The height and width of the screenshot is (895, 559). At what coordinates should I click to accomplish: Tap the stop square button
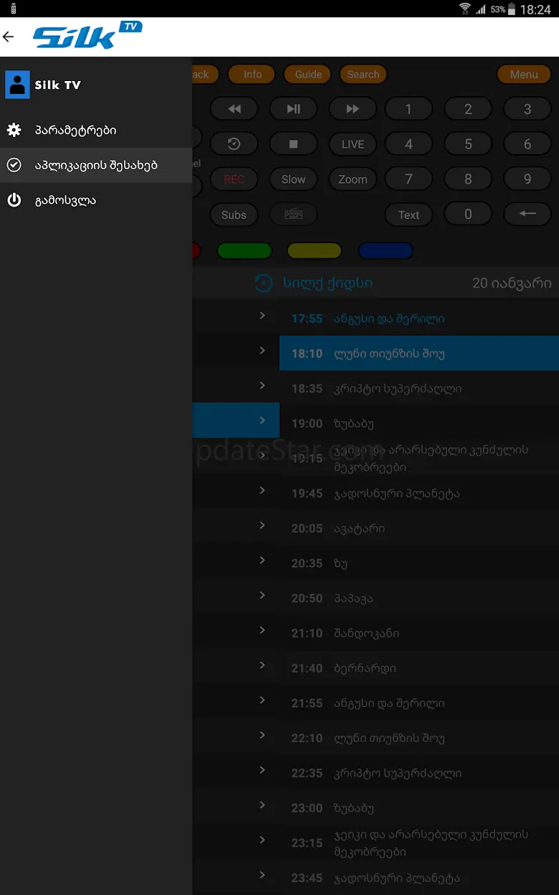pyautogui.click(x=293, y=144)
